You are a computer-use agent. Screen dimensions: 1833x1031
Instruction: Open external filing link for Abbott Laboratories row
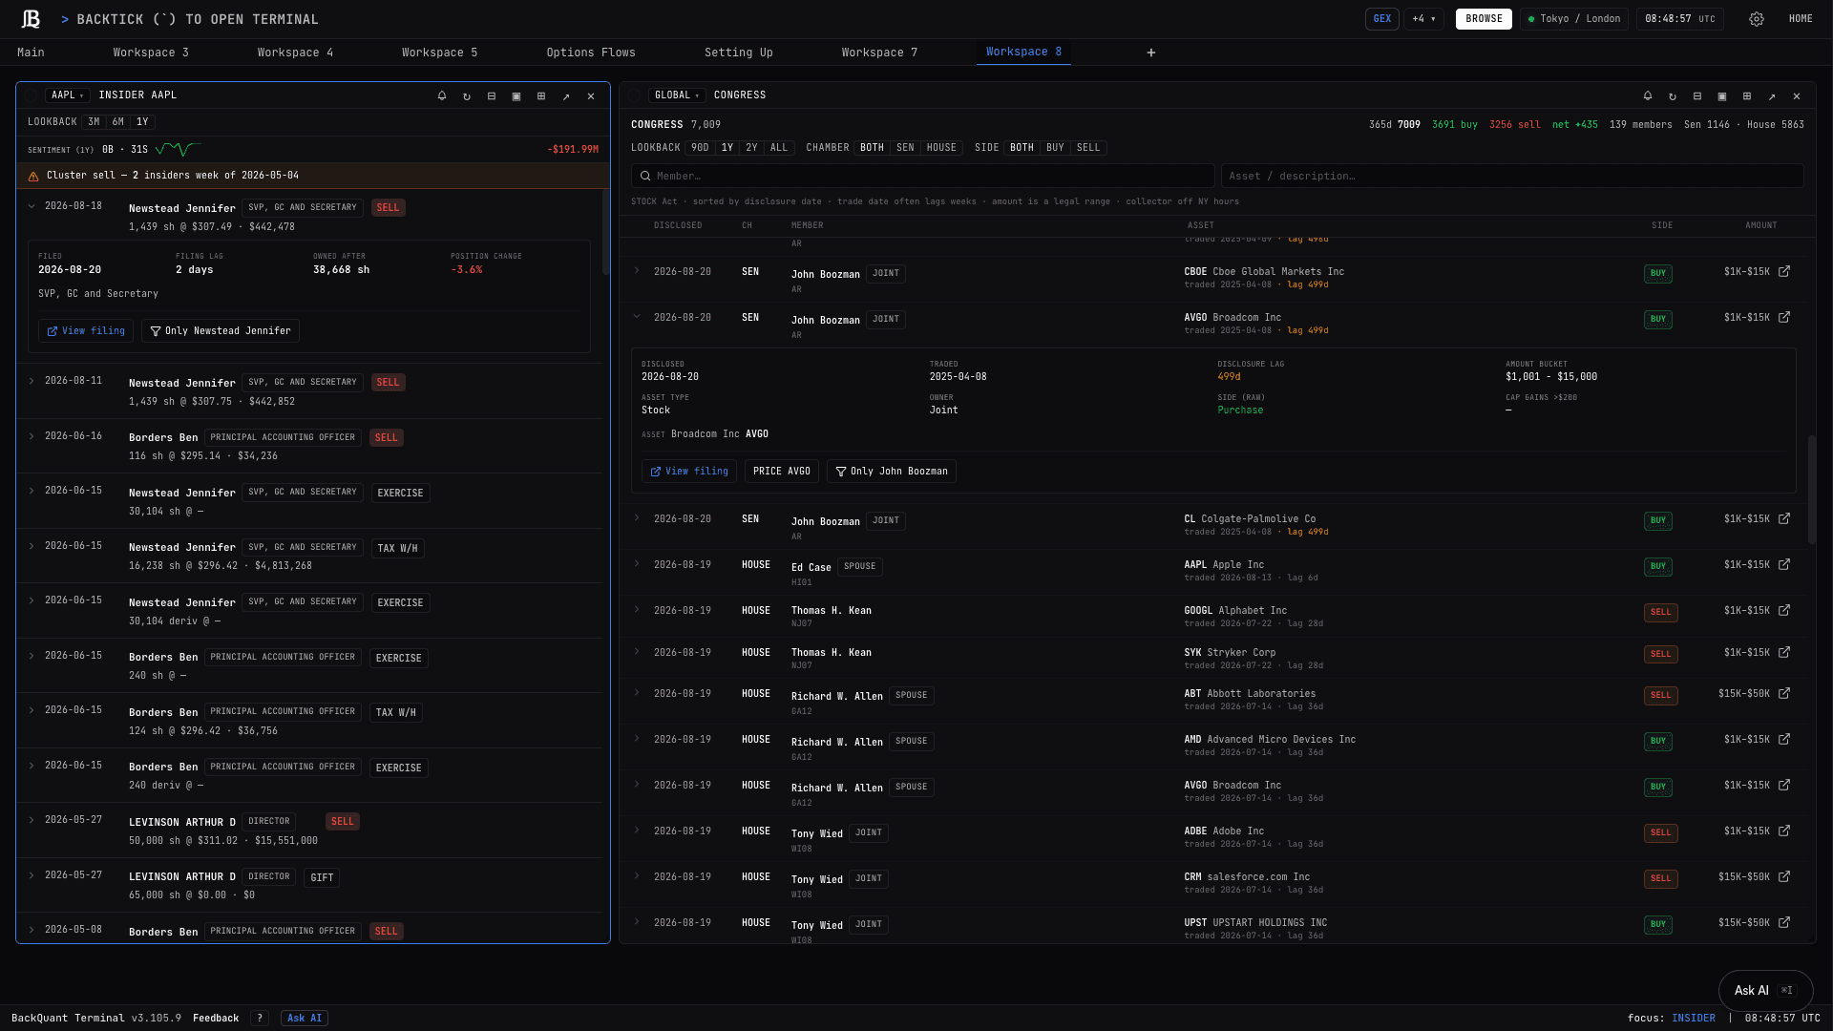[1784, 694]
